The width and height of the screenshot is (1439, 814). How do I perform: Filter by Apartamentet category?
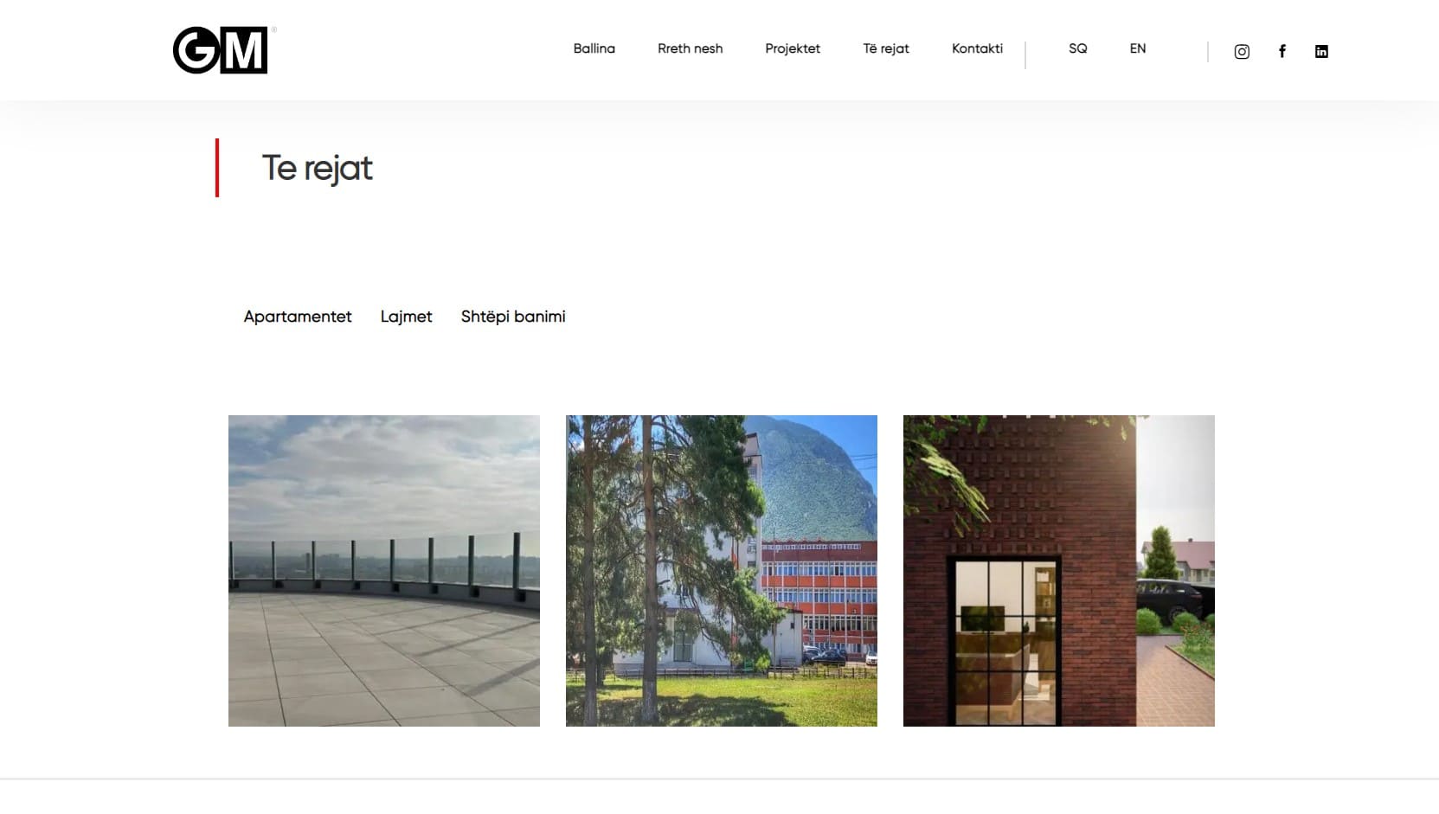(298, 317)
